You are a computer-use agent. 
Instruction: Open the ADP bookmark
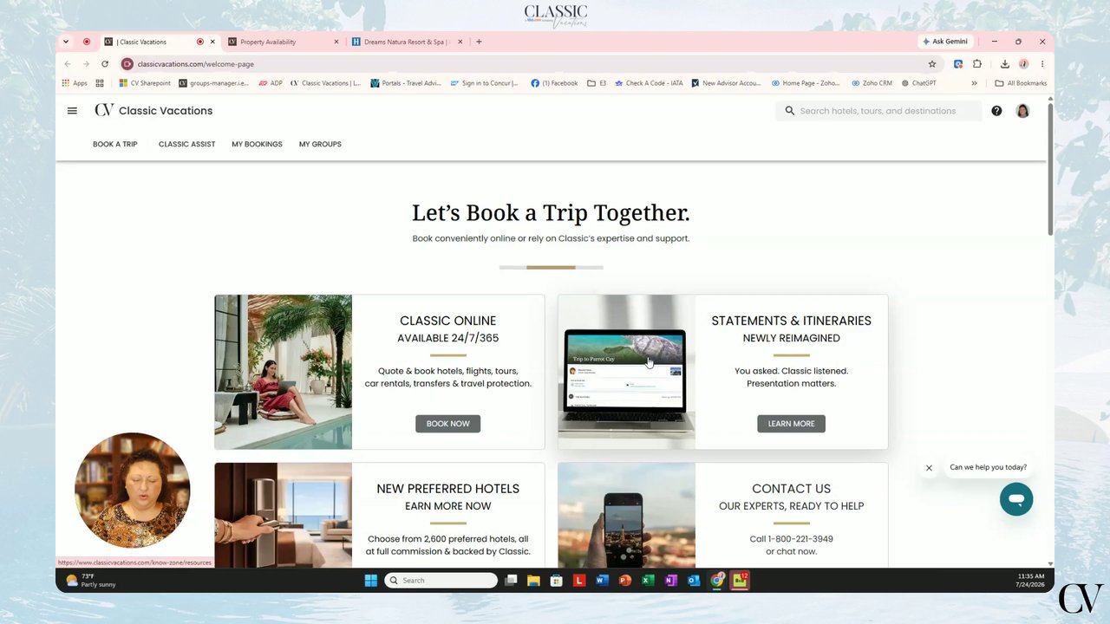point(271,83)
